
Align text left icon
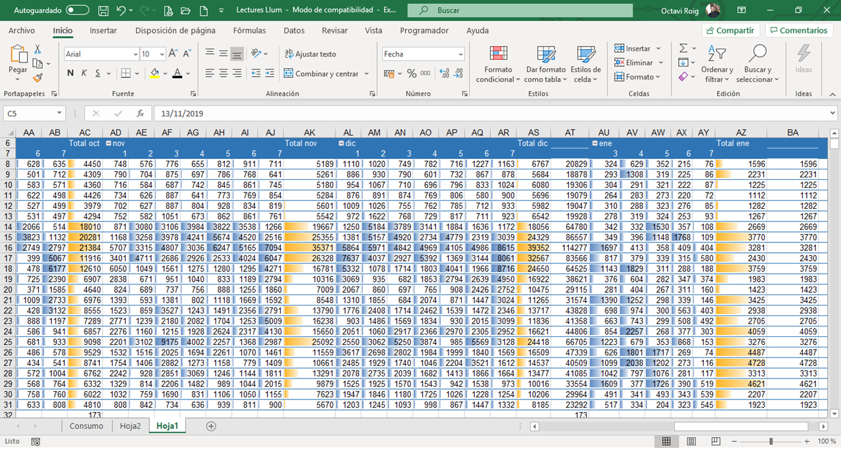pyautogui.click(x=210, y=74)
